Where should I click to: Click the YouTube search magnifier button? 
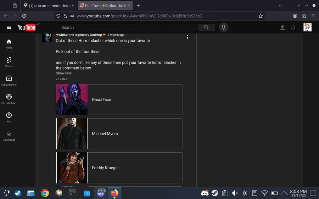tap(206, 27)
